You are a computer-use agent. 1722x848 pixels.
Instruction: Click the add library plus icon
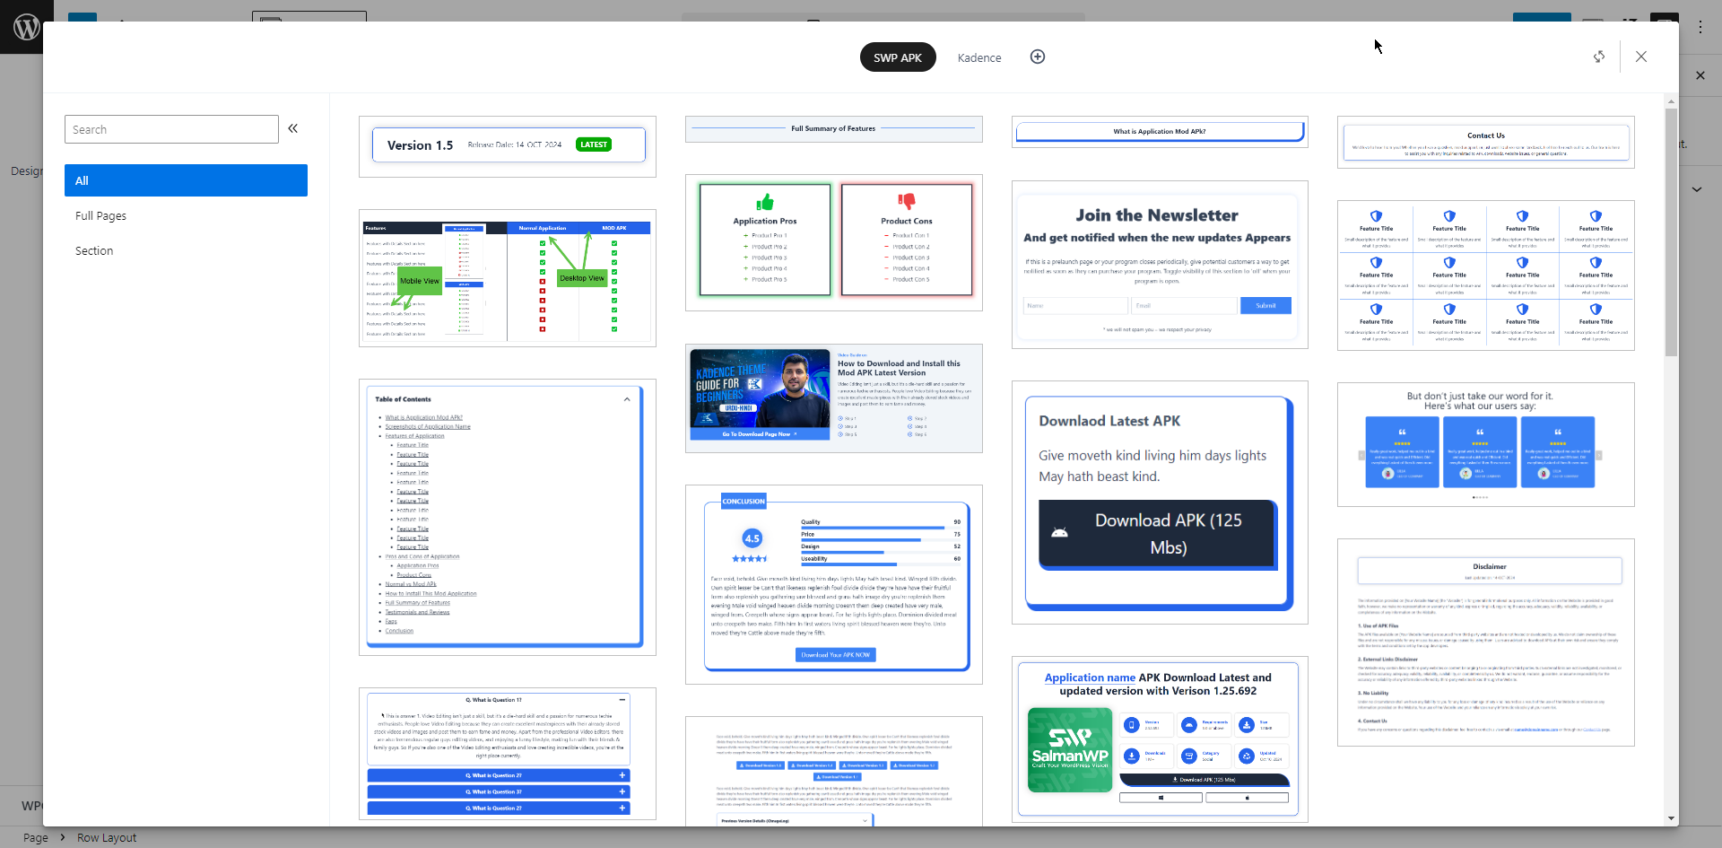1038,57
